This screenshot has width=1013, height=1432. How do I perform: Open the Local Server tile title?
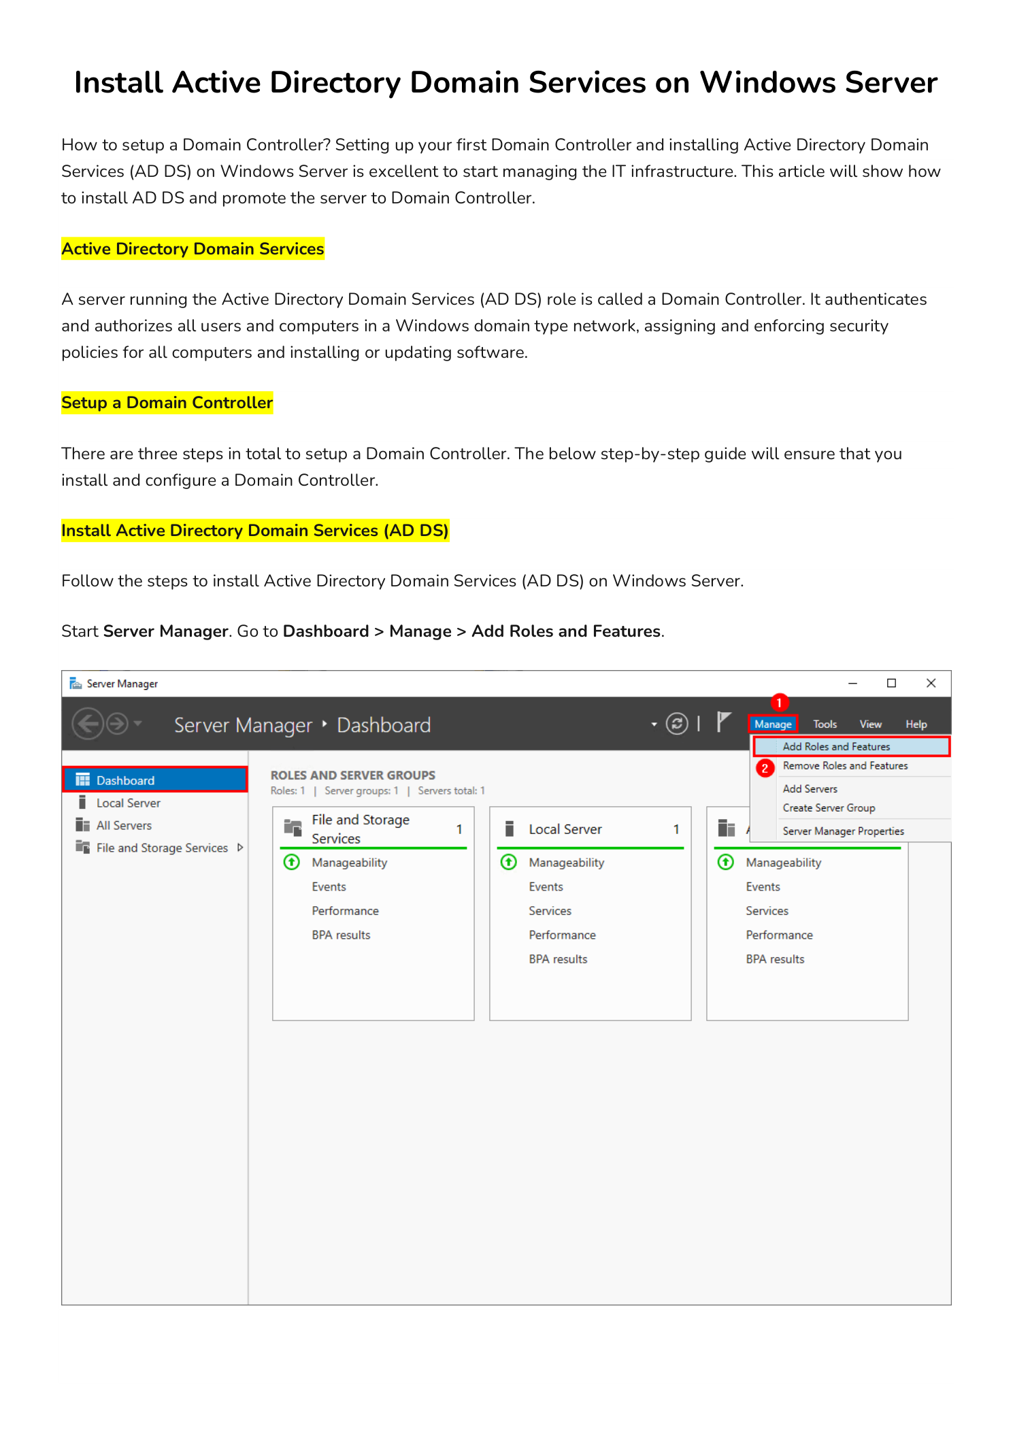565,829
